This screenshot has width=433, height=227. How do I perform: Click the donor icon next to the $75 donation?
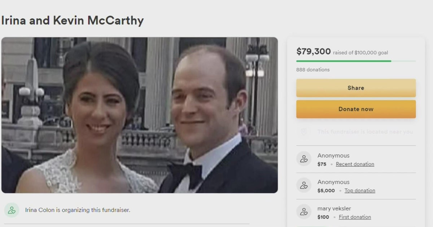tap(304, 159)
